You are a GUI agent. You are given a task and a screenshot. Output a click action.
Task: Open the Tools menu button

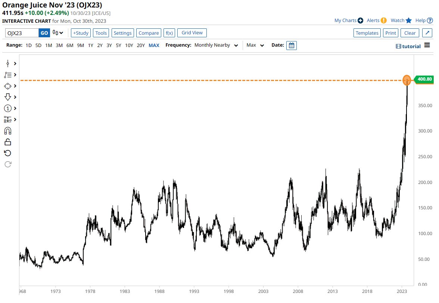[101, 33]
